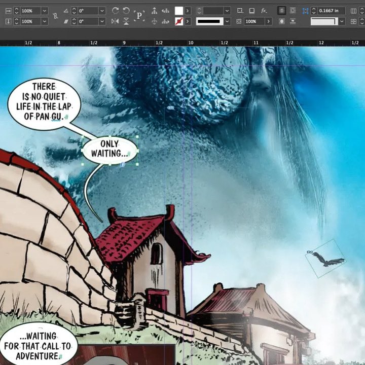This screenshot has width=365, height=365.
Task: Click the Rotation Angle icon
Action: [66, 11]
